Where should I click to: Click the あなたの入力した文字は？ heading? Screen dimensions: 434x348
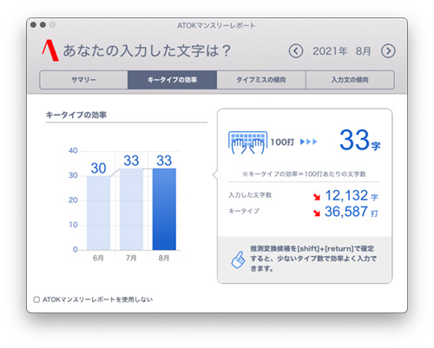click(147, 50)
